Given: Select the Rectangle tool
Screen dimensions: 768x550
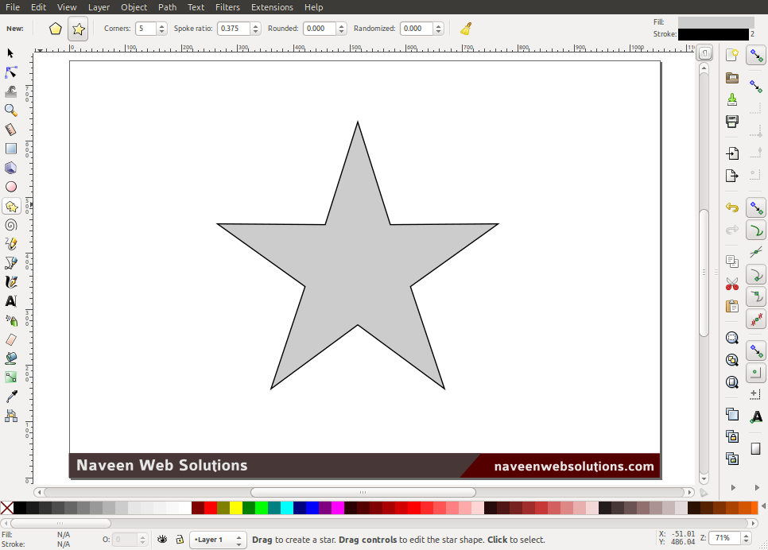Looking at the screenshot, I should pyautogui.click(x=11, y=148).
